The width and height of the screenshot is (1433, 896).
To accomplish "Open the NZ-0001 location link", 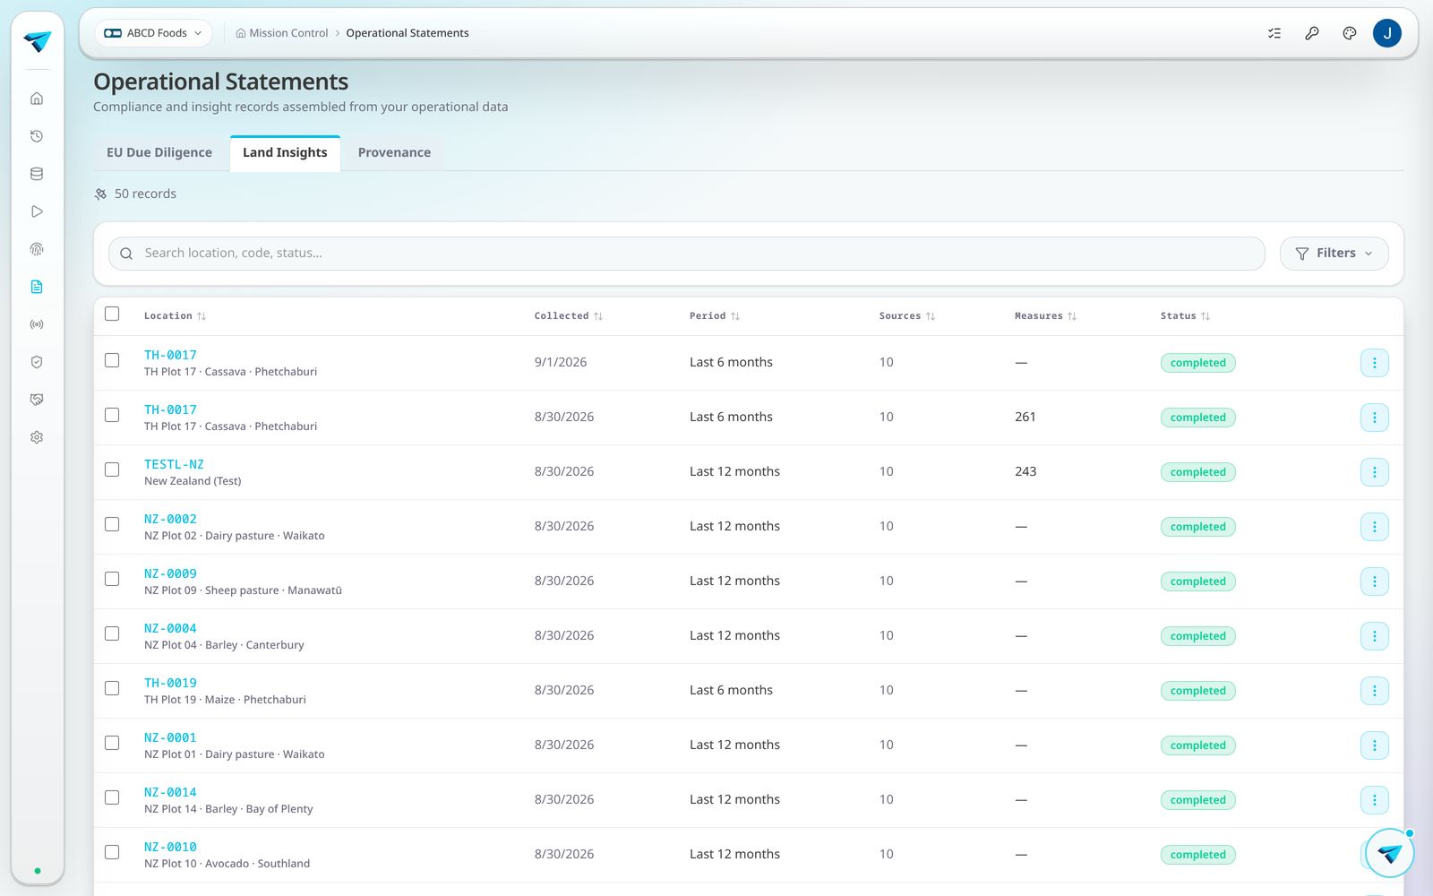I will [x=170, y=737].
